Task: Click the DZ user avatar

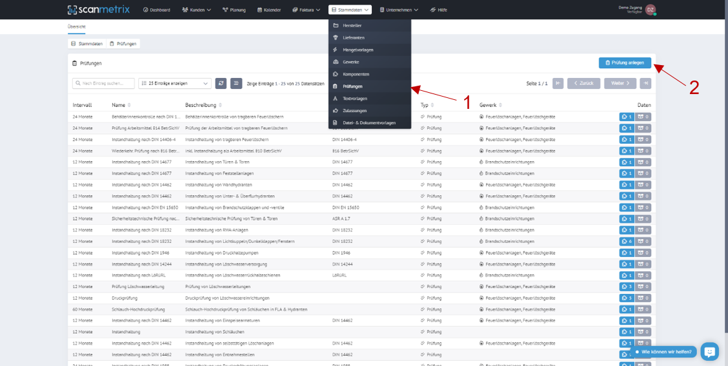Action: click(651, 10)
